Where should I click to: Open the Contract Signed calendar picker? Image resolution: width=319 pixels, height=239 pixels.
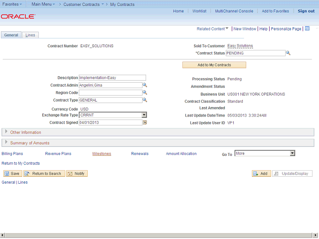pyautogui.click(x=145, y=122)
